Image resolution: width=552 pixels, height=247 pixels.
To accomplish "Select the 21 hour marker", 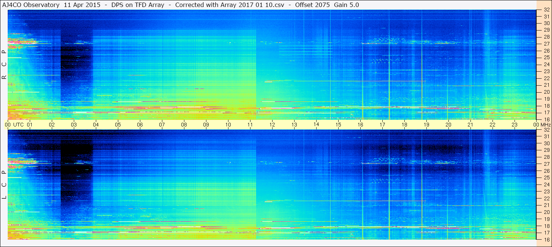I will coord(470,125).
